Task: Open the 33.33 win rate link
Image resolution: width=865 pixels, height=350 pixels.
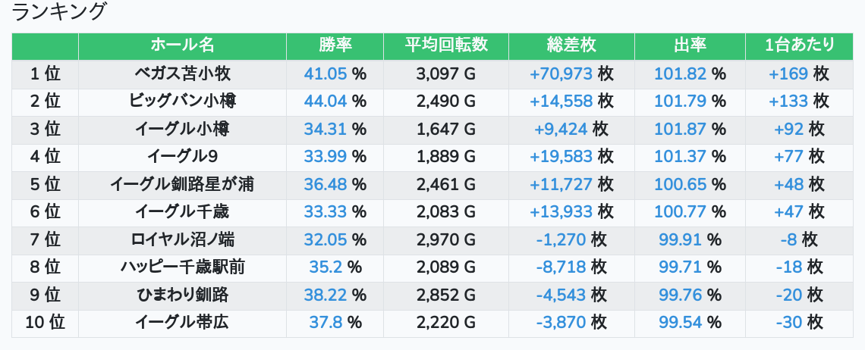Action: (325, 211)
